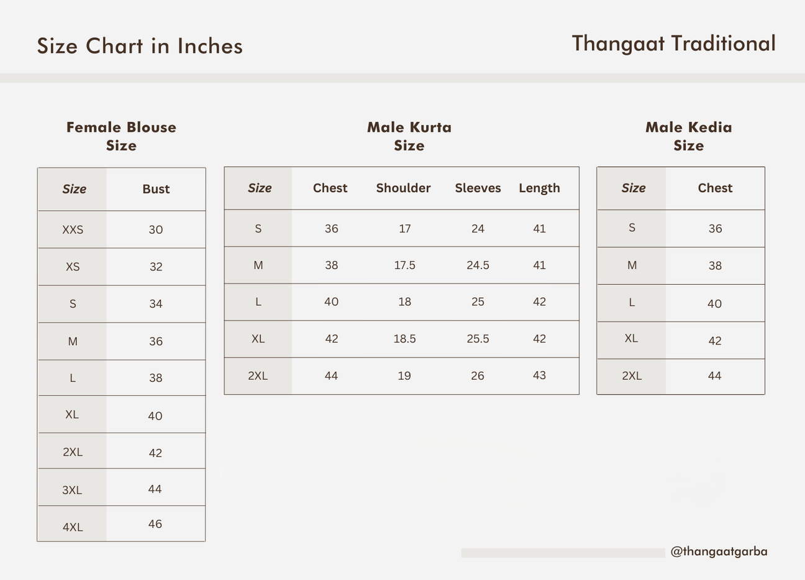The height and width of the screenshot is (580, 805).
Task: Click the bust value 46
Action: click(155, 524)
